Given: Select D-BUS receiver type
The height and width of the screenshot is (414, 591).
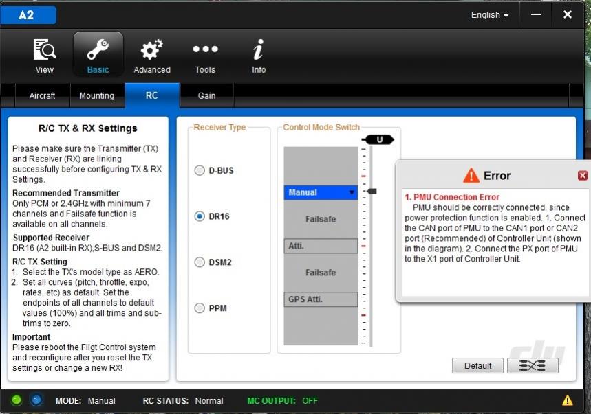Looking at the screenshot, I should click(200, 170).
